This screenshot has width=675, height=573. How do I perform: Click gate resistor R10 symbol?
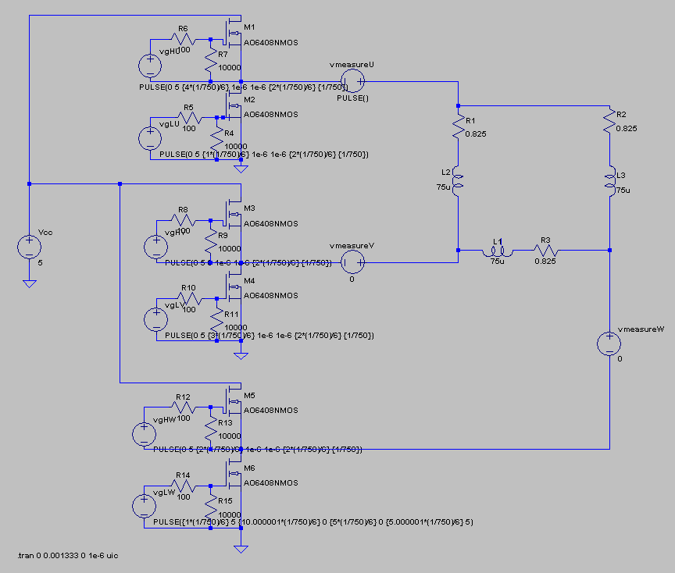click(189, 298)
